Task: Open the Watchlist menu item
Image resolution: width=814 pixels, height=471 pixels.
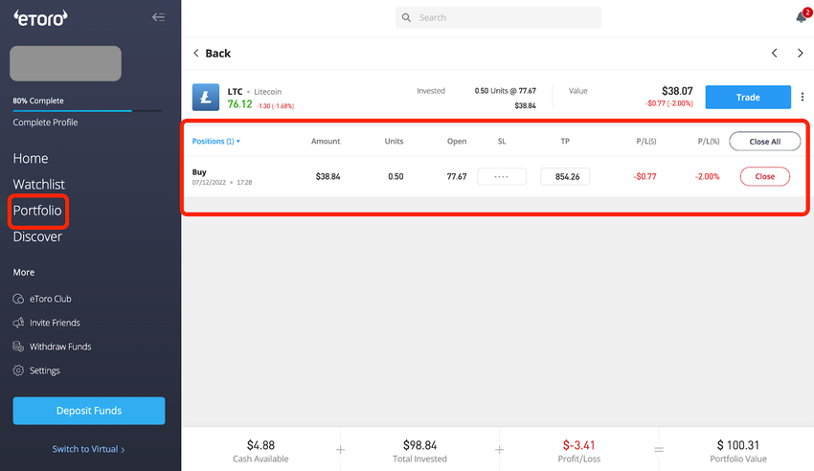Action: click(x=39, y=184)
